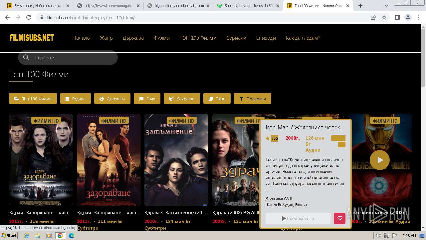Expand the Качество filter dropdown

[x=182, y=99]
